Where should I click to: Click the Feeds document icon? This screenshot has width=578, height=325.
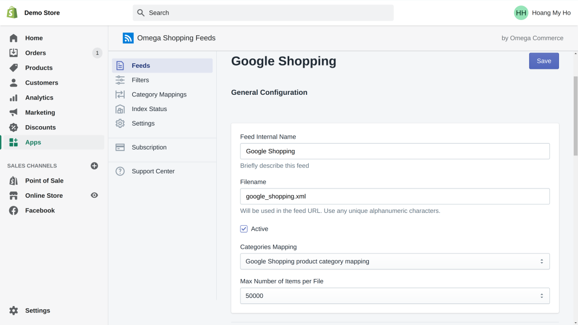[120, 66]
